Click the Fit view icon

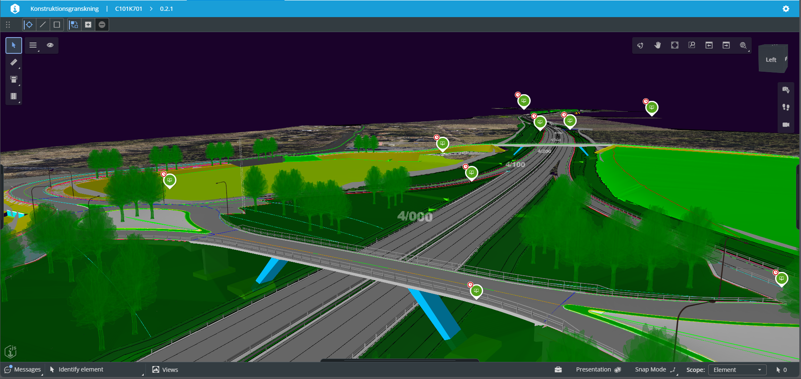pyautogui.click(x=675, y=45)
